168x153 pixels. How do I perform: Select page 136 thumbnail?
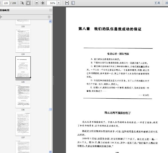click(x=23, y=96)
